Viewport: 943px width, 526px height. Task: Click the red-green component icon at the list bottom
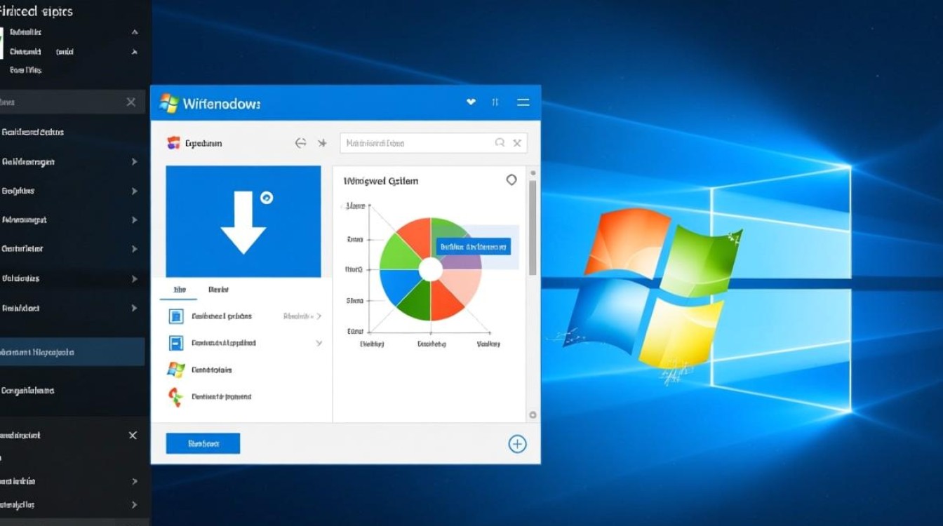(175, 396)
